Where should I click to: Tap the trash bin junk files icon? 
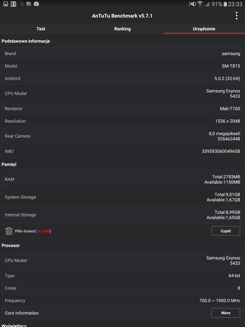click(x=9, y=231)
